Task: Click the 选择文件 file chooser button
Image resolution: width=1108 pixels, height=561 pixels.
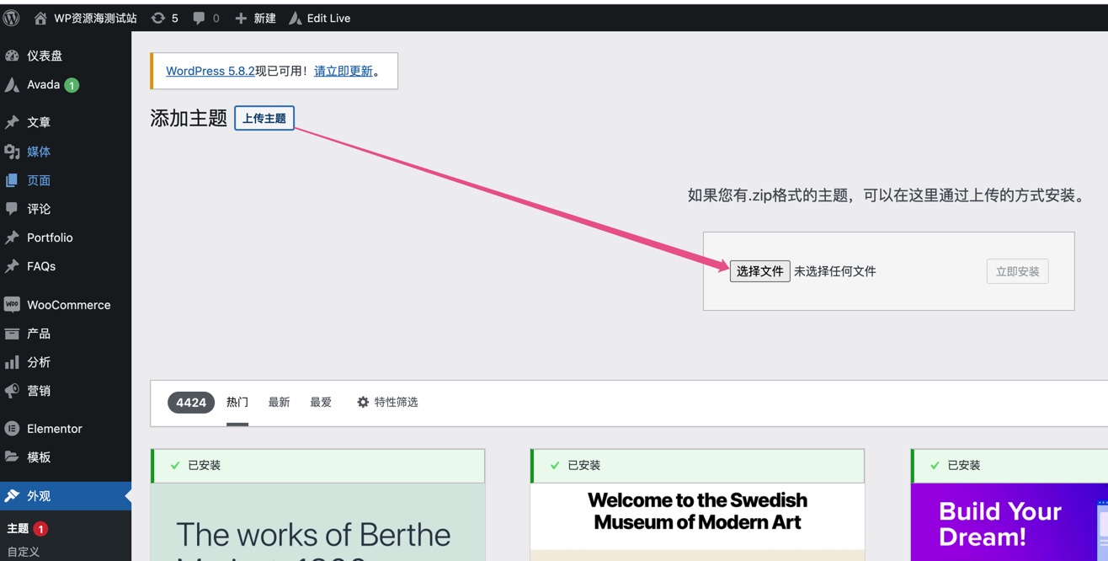Action: (759, 271)
